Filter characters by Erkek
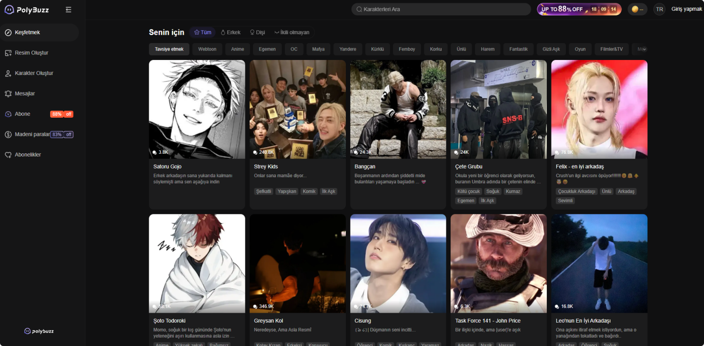 pos(230,32)
